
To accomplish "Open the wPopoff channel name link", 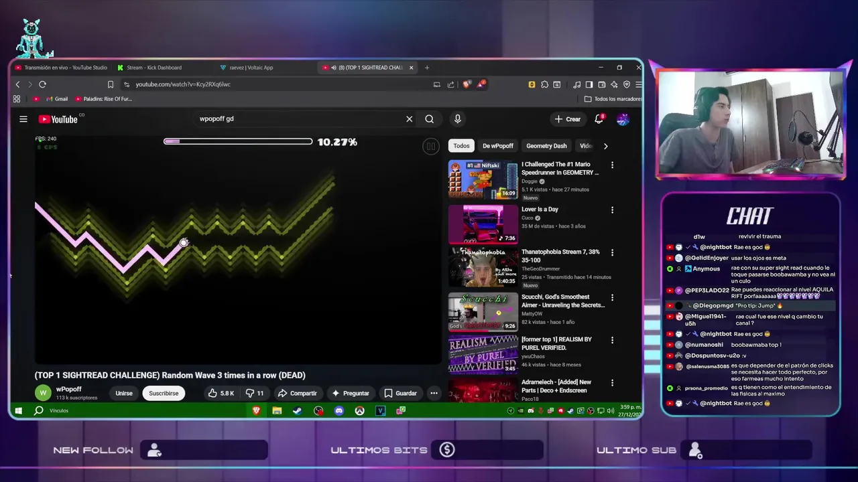I will (x=69, y=389).
